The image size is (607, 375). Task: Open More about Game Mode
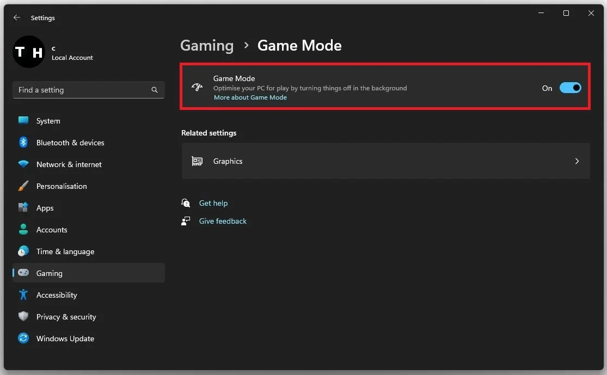(250, 97)
